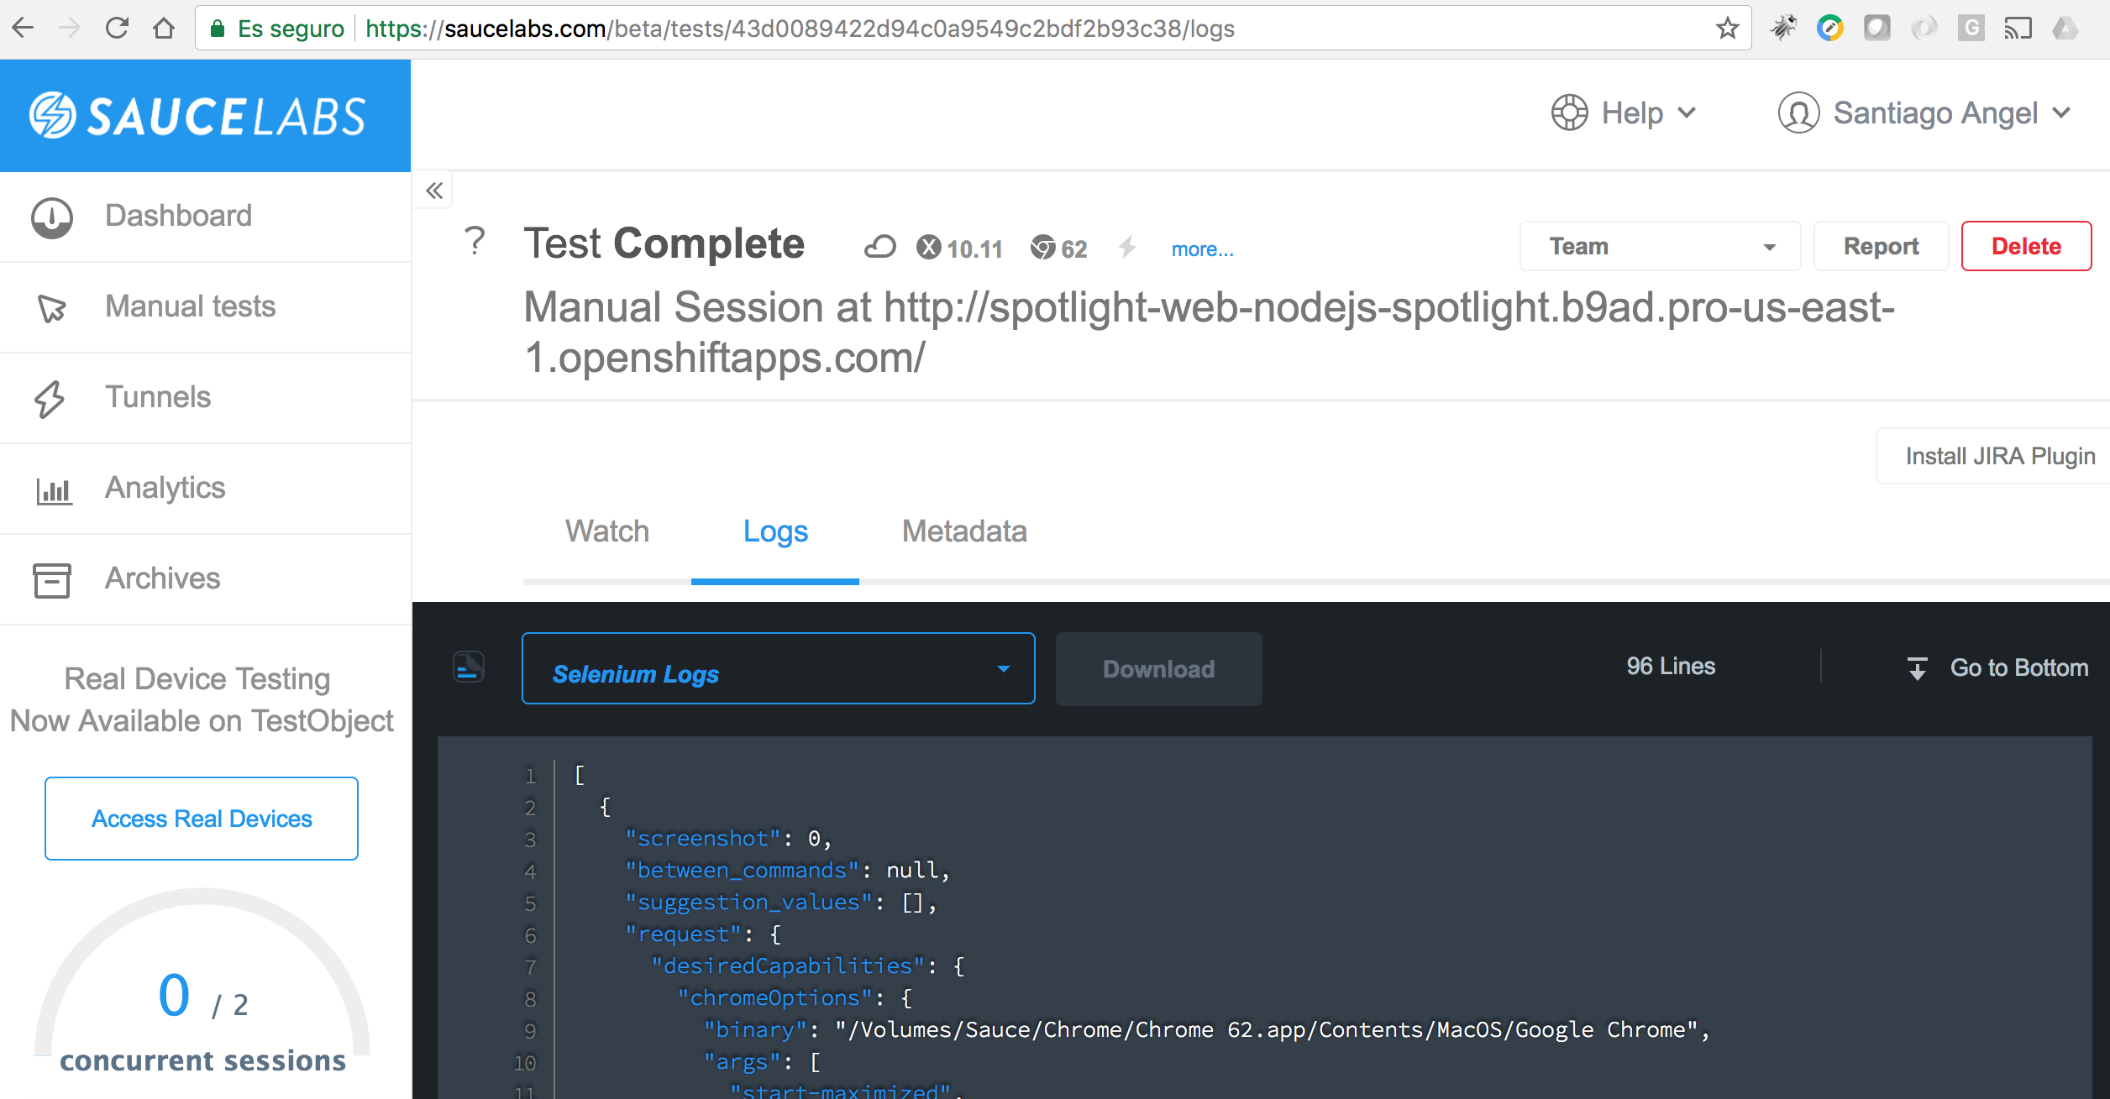The width and height of the screenshot is (2110, 1099).
Task: Click the red Delete button
Action: 2026,246
